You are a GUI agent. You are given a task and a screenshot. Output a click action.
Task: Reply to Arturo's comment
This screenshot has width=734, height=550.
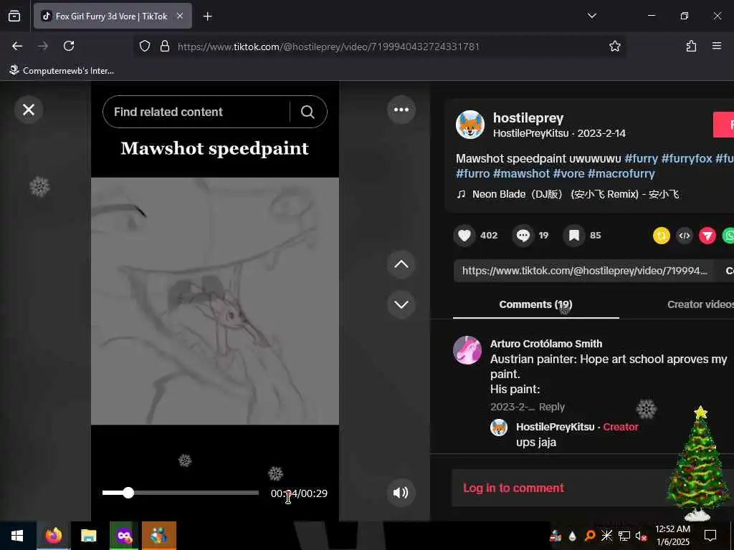point(551,407)
